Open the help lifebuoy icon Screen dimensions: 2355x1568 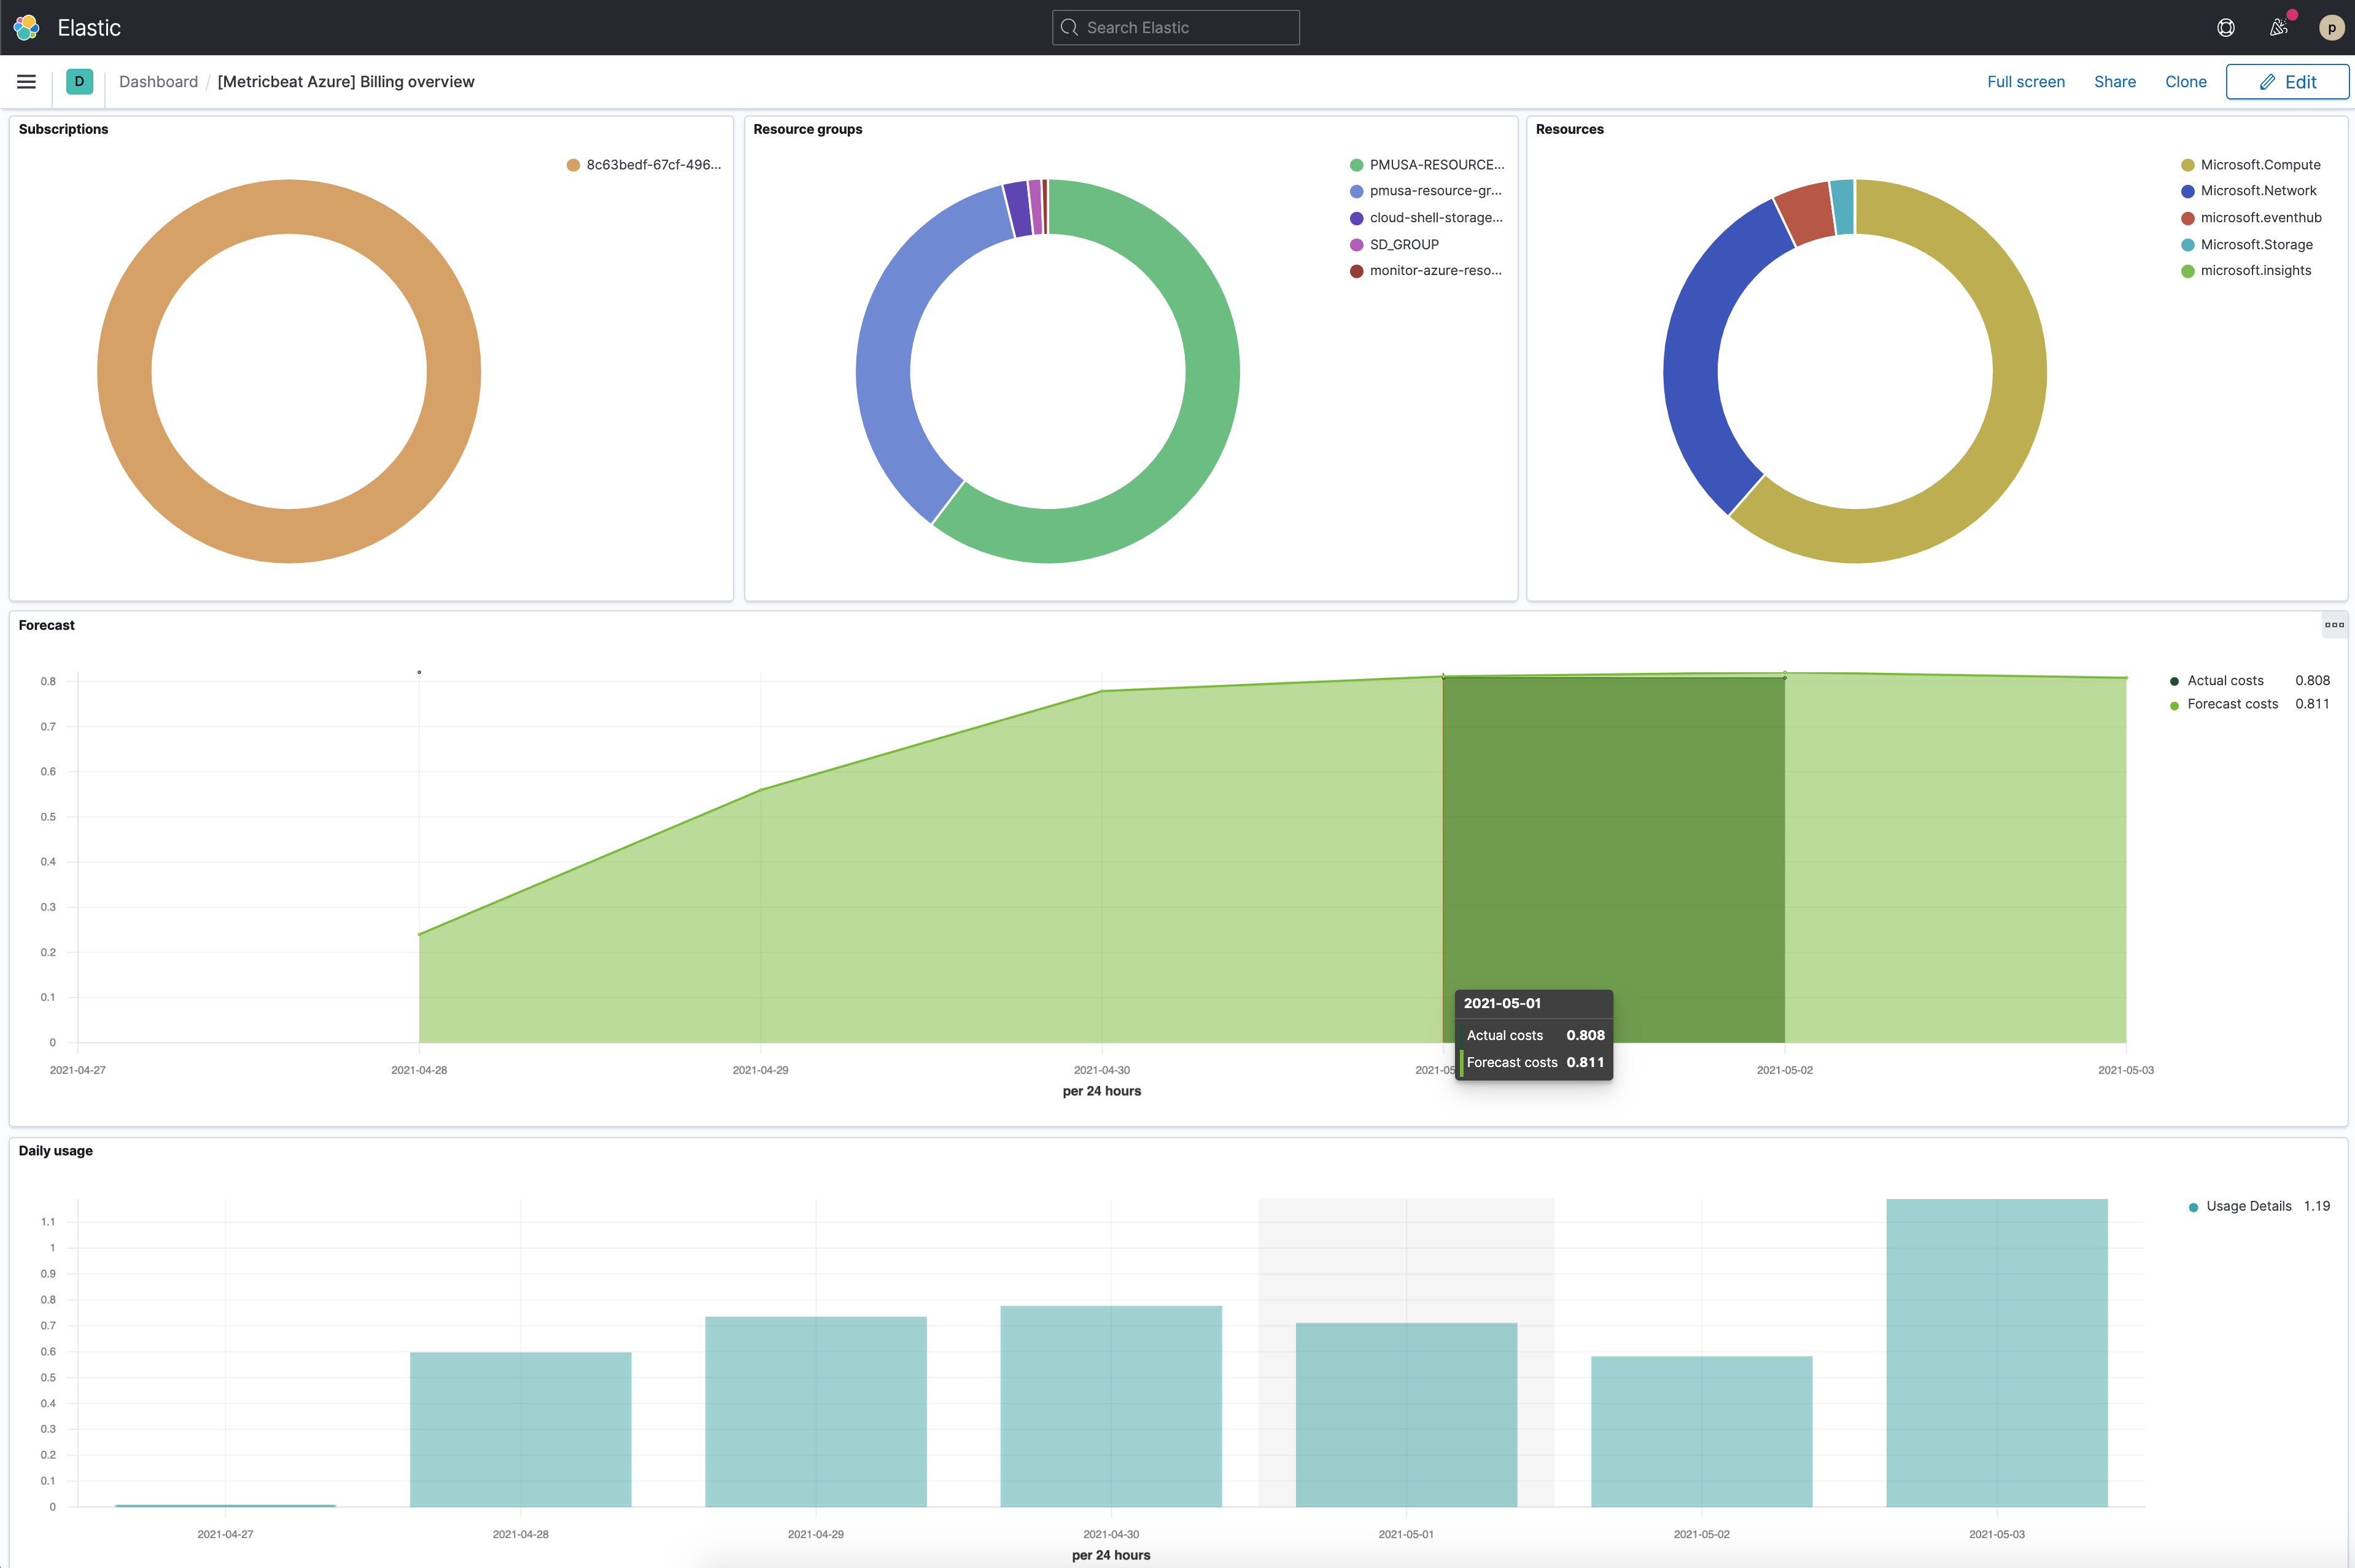click(2226, 27)
